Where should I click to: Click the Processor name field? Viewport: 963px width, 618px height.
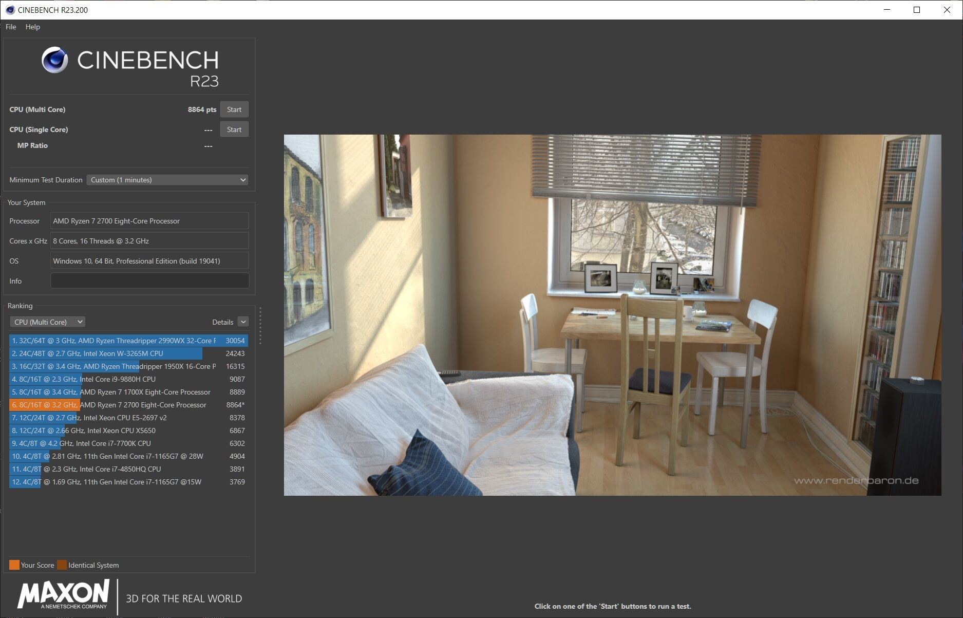point(149,221)
